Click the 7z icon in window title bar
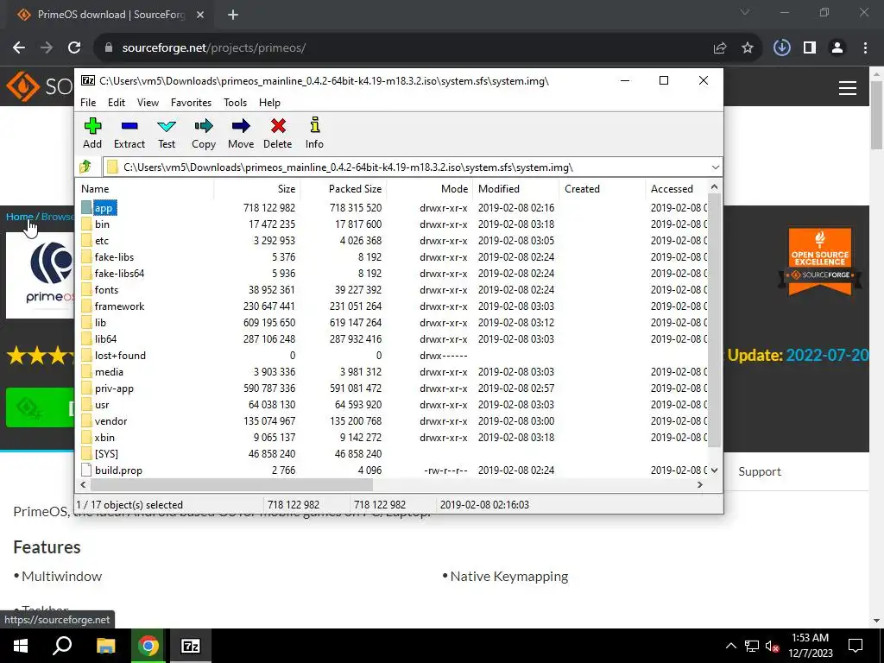The width and height of the screenshot is (884, 663). coord(88,80)
